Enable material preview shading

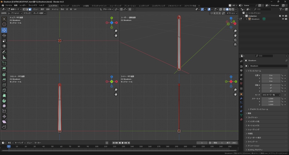230,9
